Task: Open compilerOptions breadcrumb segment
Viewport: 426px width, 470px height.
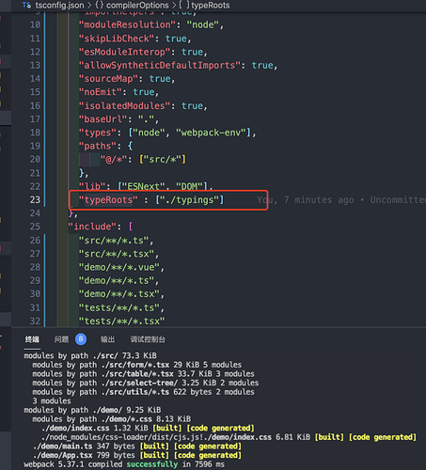Action: pyautogui.click(x=137, y=6)
